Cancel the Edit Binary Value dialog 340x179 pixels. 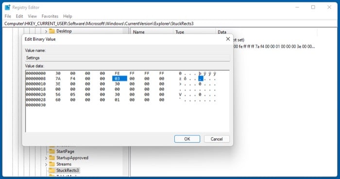click(x=217, y=139)
